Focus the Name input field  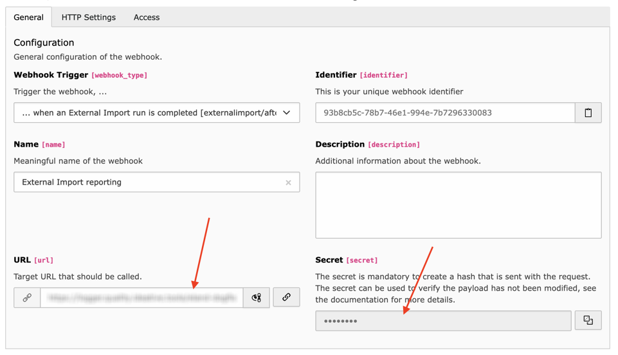[156, 182]
